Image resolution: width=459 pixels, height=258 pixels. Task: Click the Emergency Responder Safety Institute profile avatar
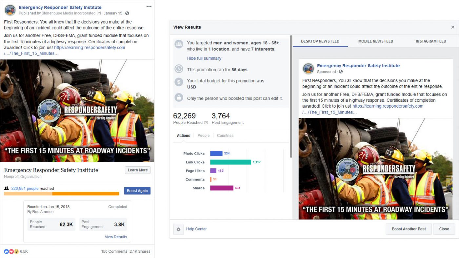click(x=10, y=10)
